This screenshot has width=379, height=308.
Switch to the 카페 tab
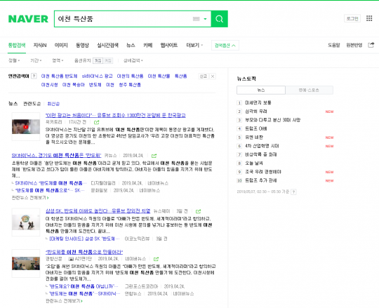[x=147, y=45]
